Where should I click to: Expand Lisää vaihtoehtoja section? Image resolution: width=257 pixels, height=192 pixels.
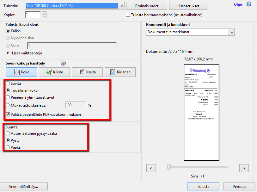(x=8, y=53)
